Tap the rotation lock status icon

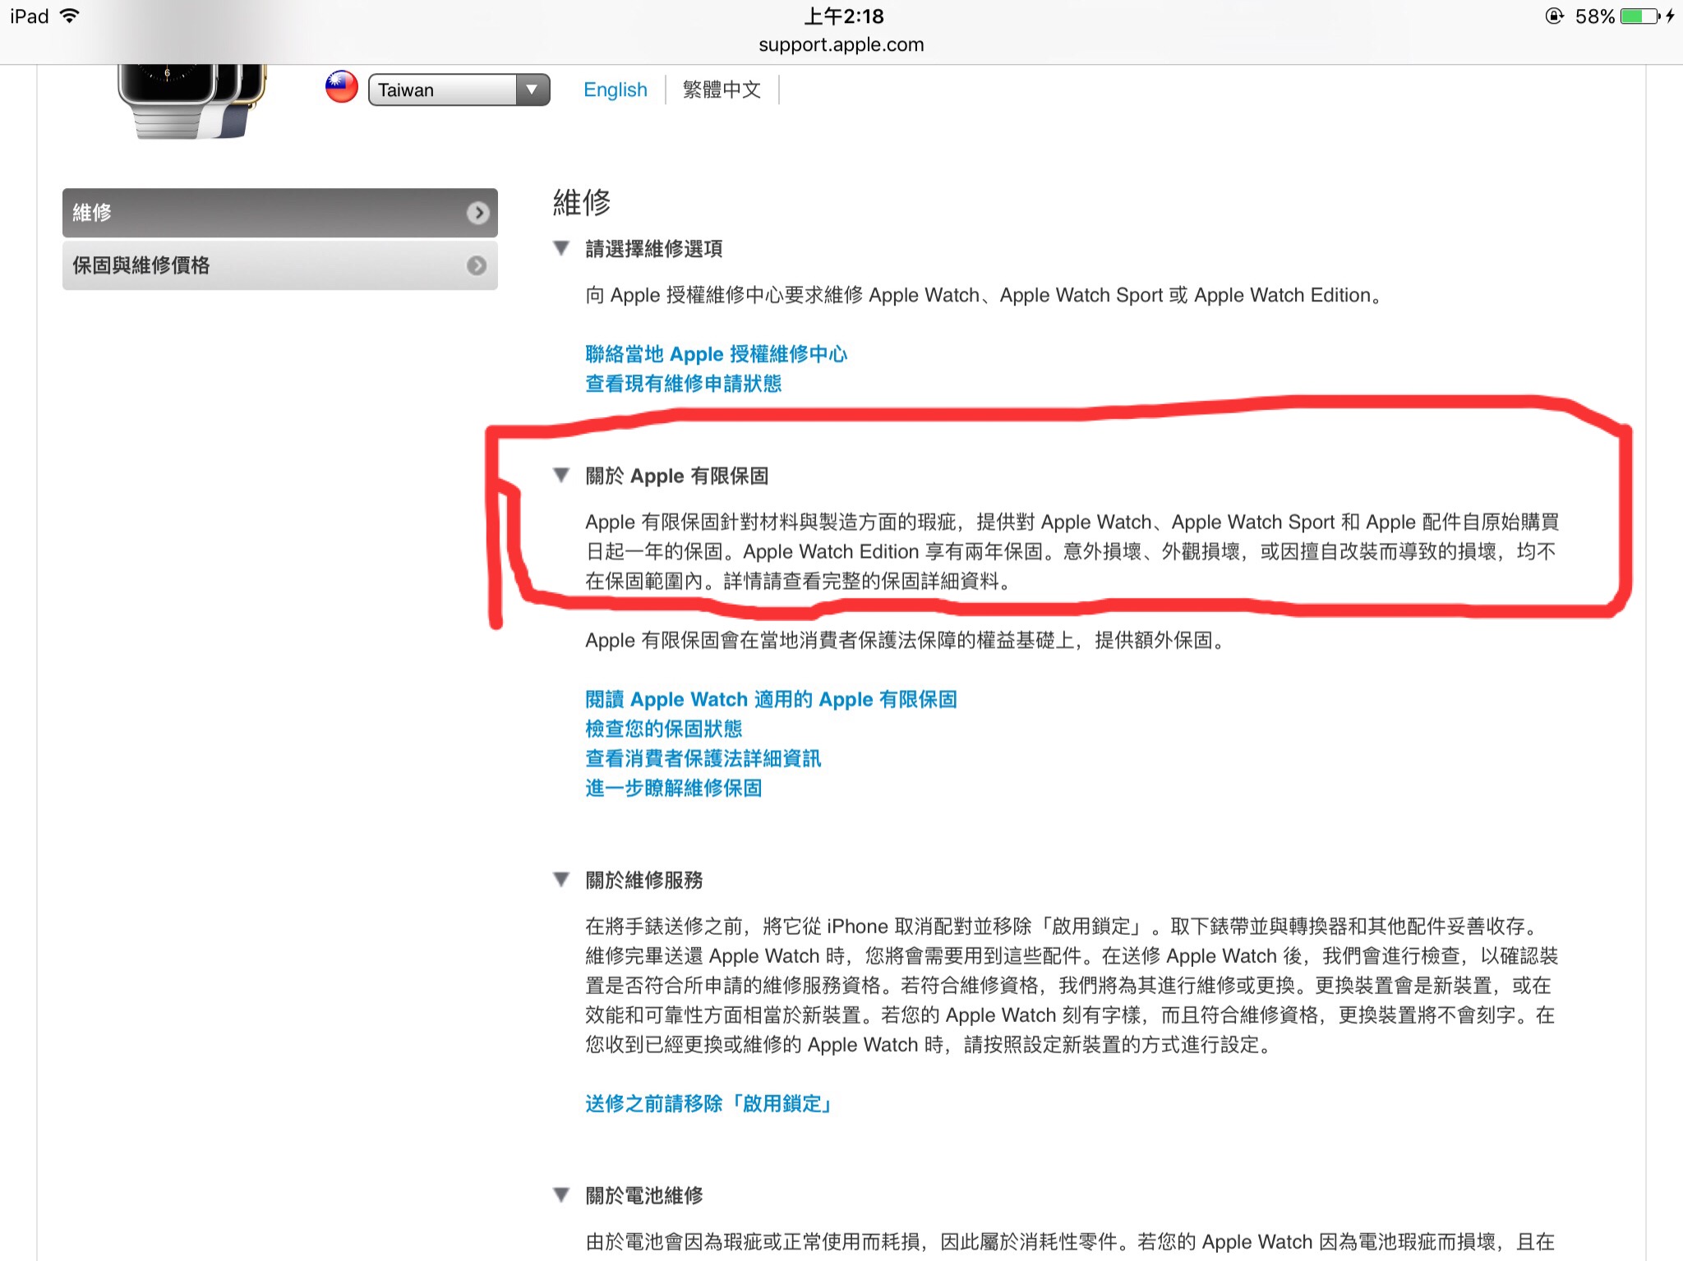pyautogui.click(x=1554, y=16)
